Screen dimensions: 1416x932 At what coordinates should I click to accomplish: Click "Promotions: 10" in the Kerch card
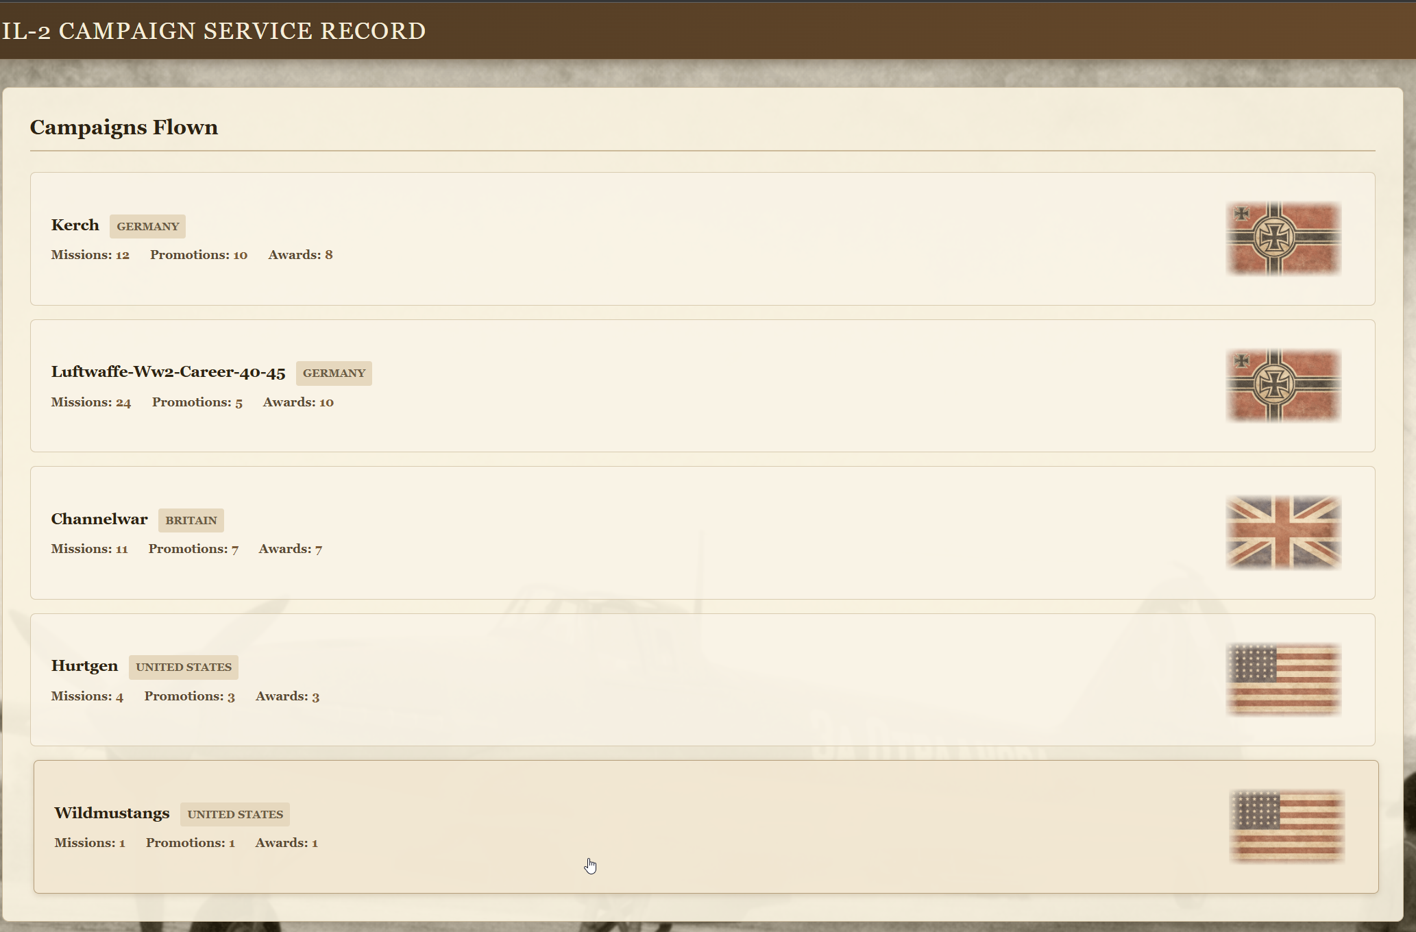[199, 255]
